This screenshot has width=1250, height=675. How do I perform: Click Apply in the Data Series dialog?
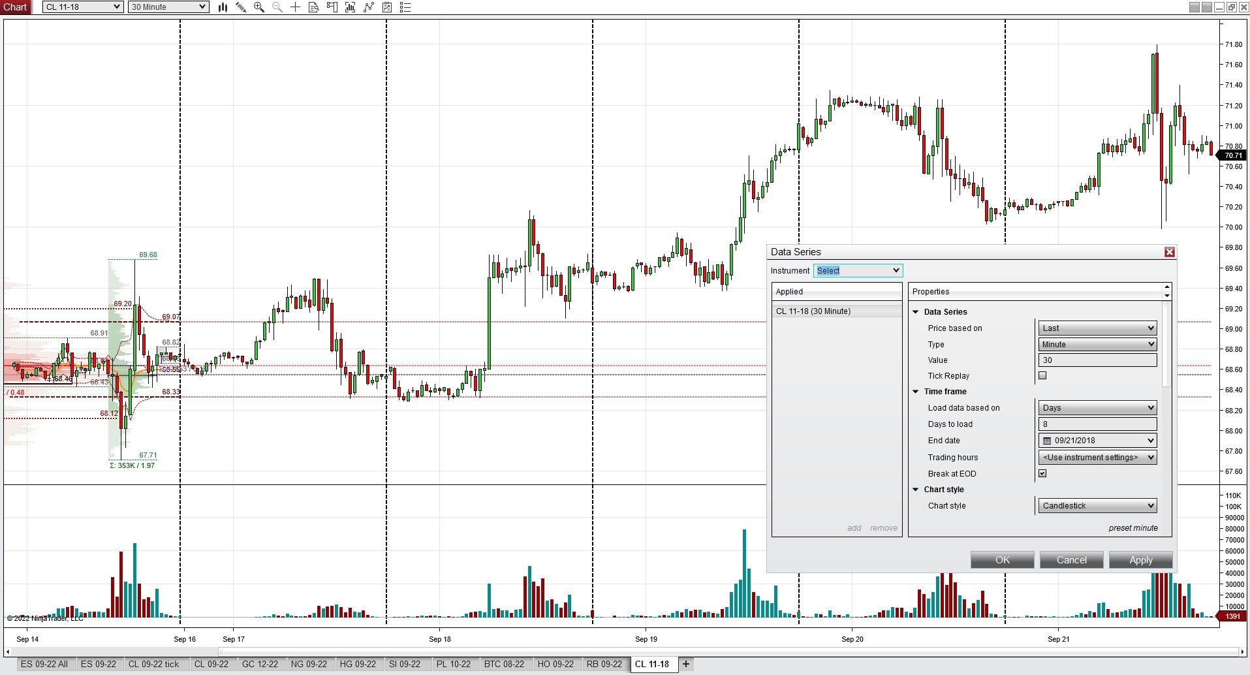point(1141,560)
